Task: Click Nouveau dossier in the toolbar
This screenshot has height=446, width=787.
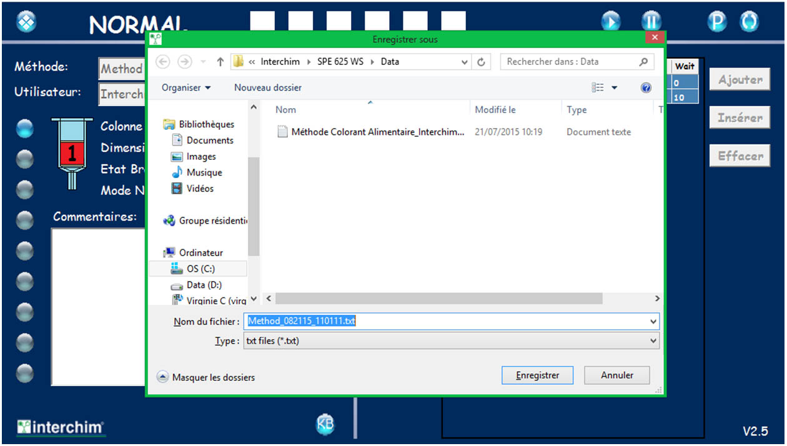Action: click(x=267, y=87)
